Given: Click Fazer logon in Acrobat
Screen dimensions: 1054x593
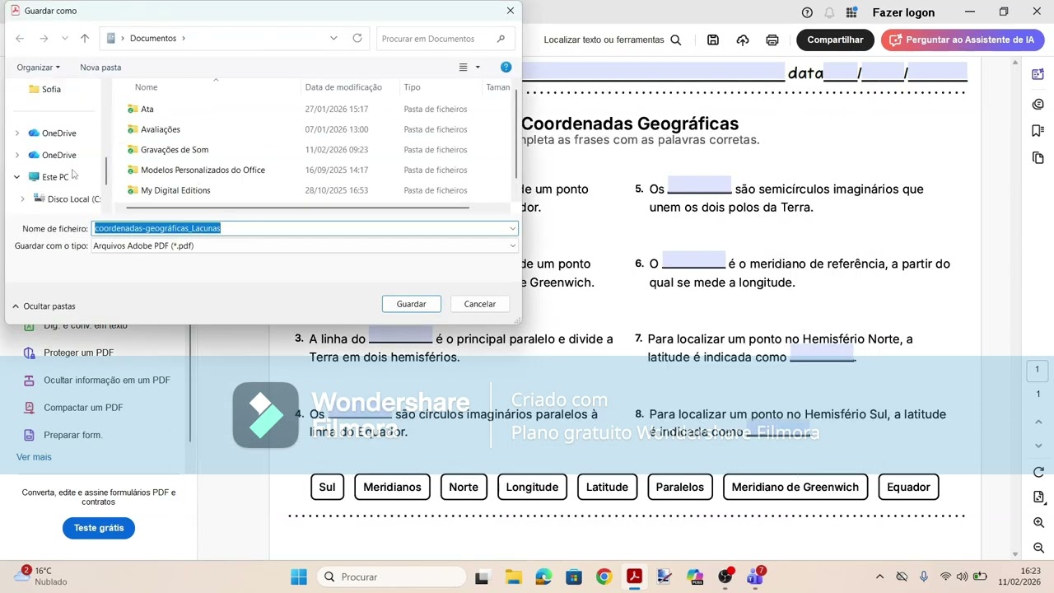Looking at the screenshot, I should (x=903, y=12).
